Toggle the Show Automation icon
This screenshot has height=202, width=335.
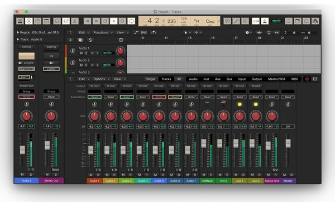(x=136, y=32)
